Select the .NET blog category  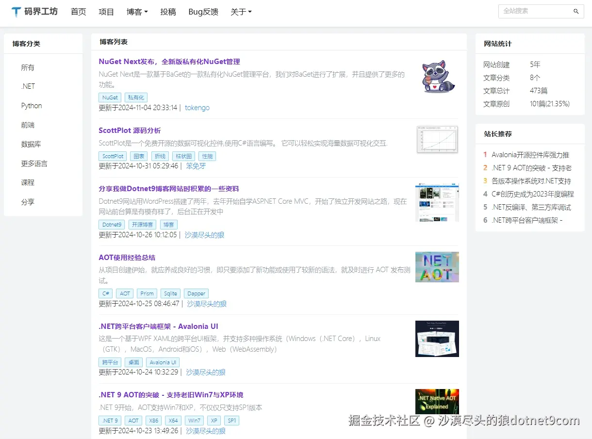28,86
